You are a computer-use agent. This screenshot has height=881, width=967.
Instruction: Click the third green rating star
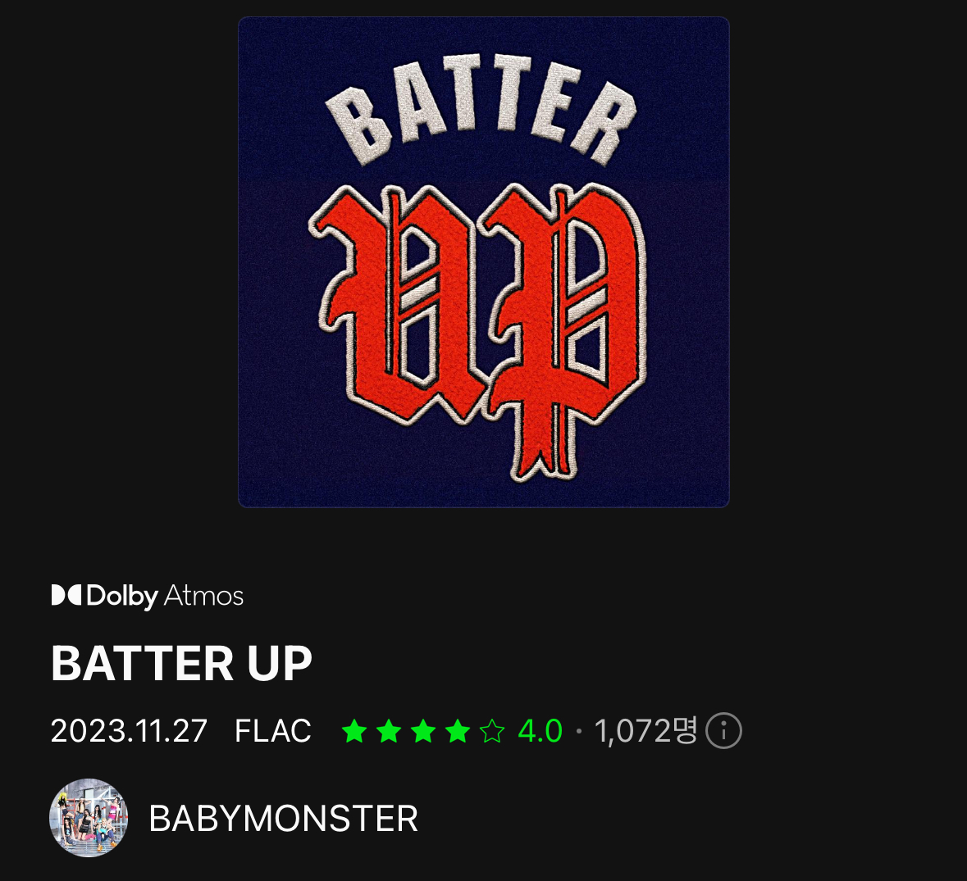pyautogui.click(x=424, y=731)
